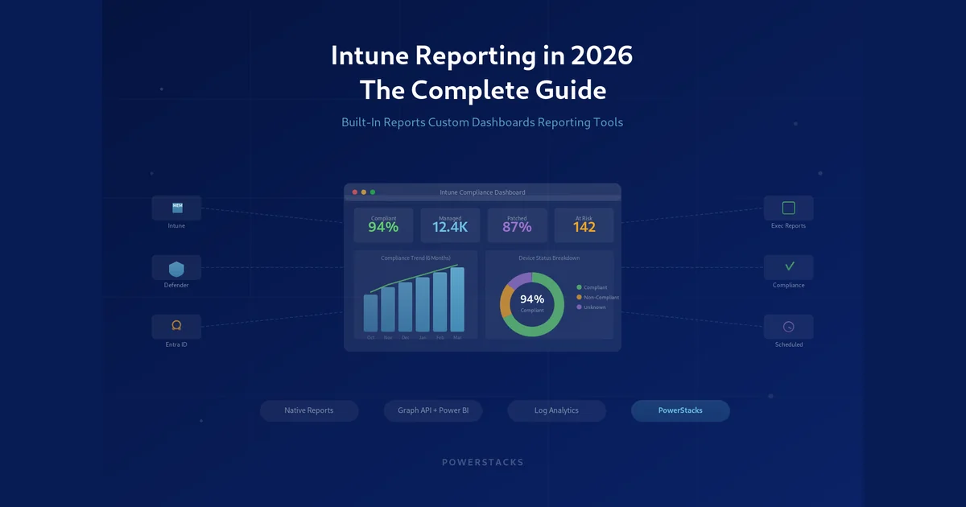
Task: Click the Scheduled clock icon
Action: [x=789, y=327]
